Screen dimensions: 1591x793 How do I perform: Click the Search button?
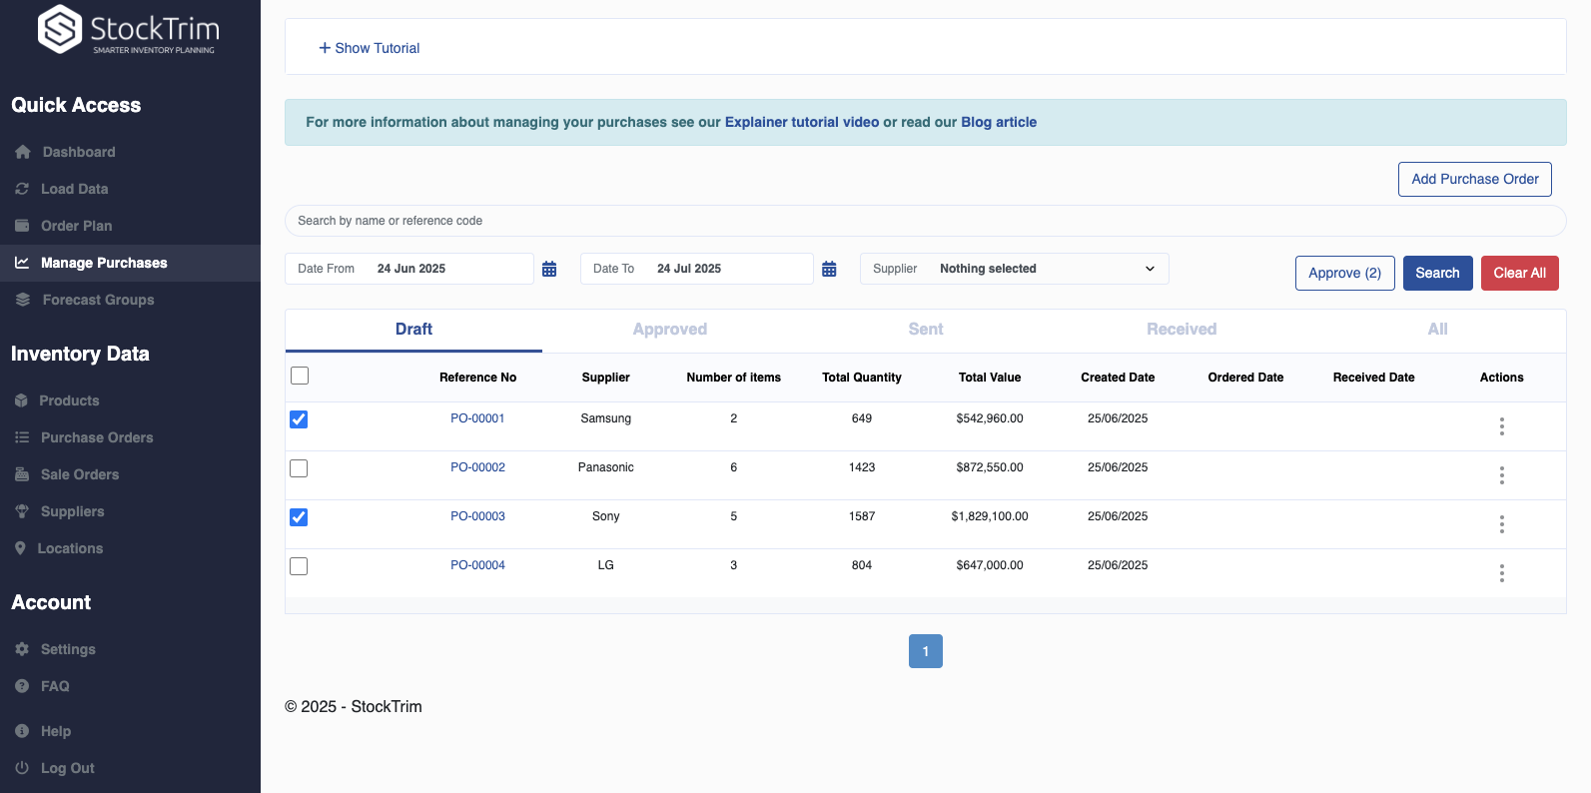point(1437,273)
